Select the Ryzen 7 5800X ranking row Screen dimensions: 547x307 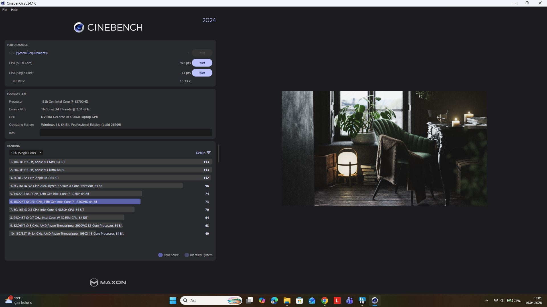click(111, 186)
